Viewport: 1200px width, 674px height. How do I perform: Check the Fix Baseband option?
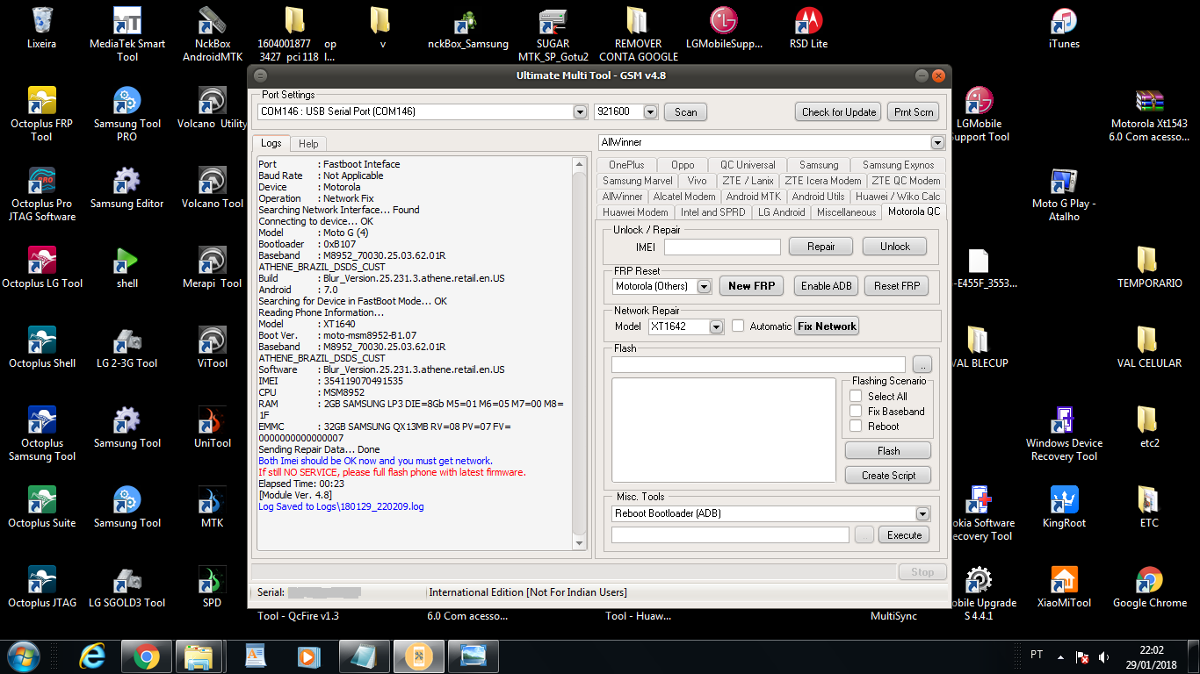tap(856, 411)
